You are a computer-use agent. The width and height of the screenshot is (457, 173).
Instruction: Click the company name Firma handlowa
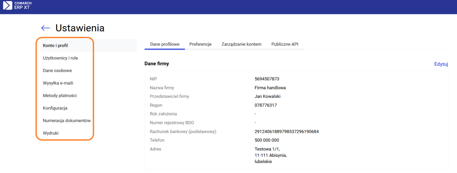pyautogui.click(x=270, y=88)
